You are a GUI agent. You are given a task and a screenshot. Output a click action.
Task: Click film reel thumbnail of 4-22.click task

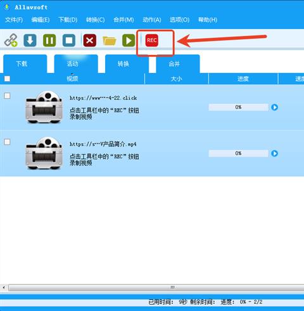[44, 107]
